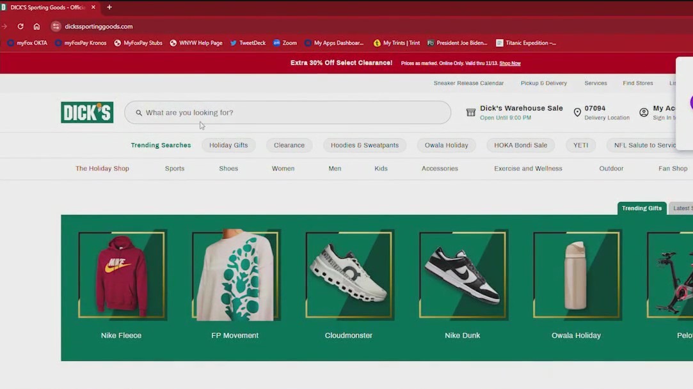Open site information icon in address bar
Image resolution: width=693 pixels, height=389 pixels.
pos(56,26)
